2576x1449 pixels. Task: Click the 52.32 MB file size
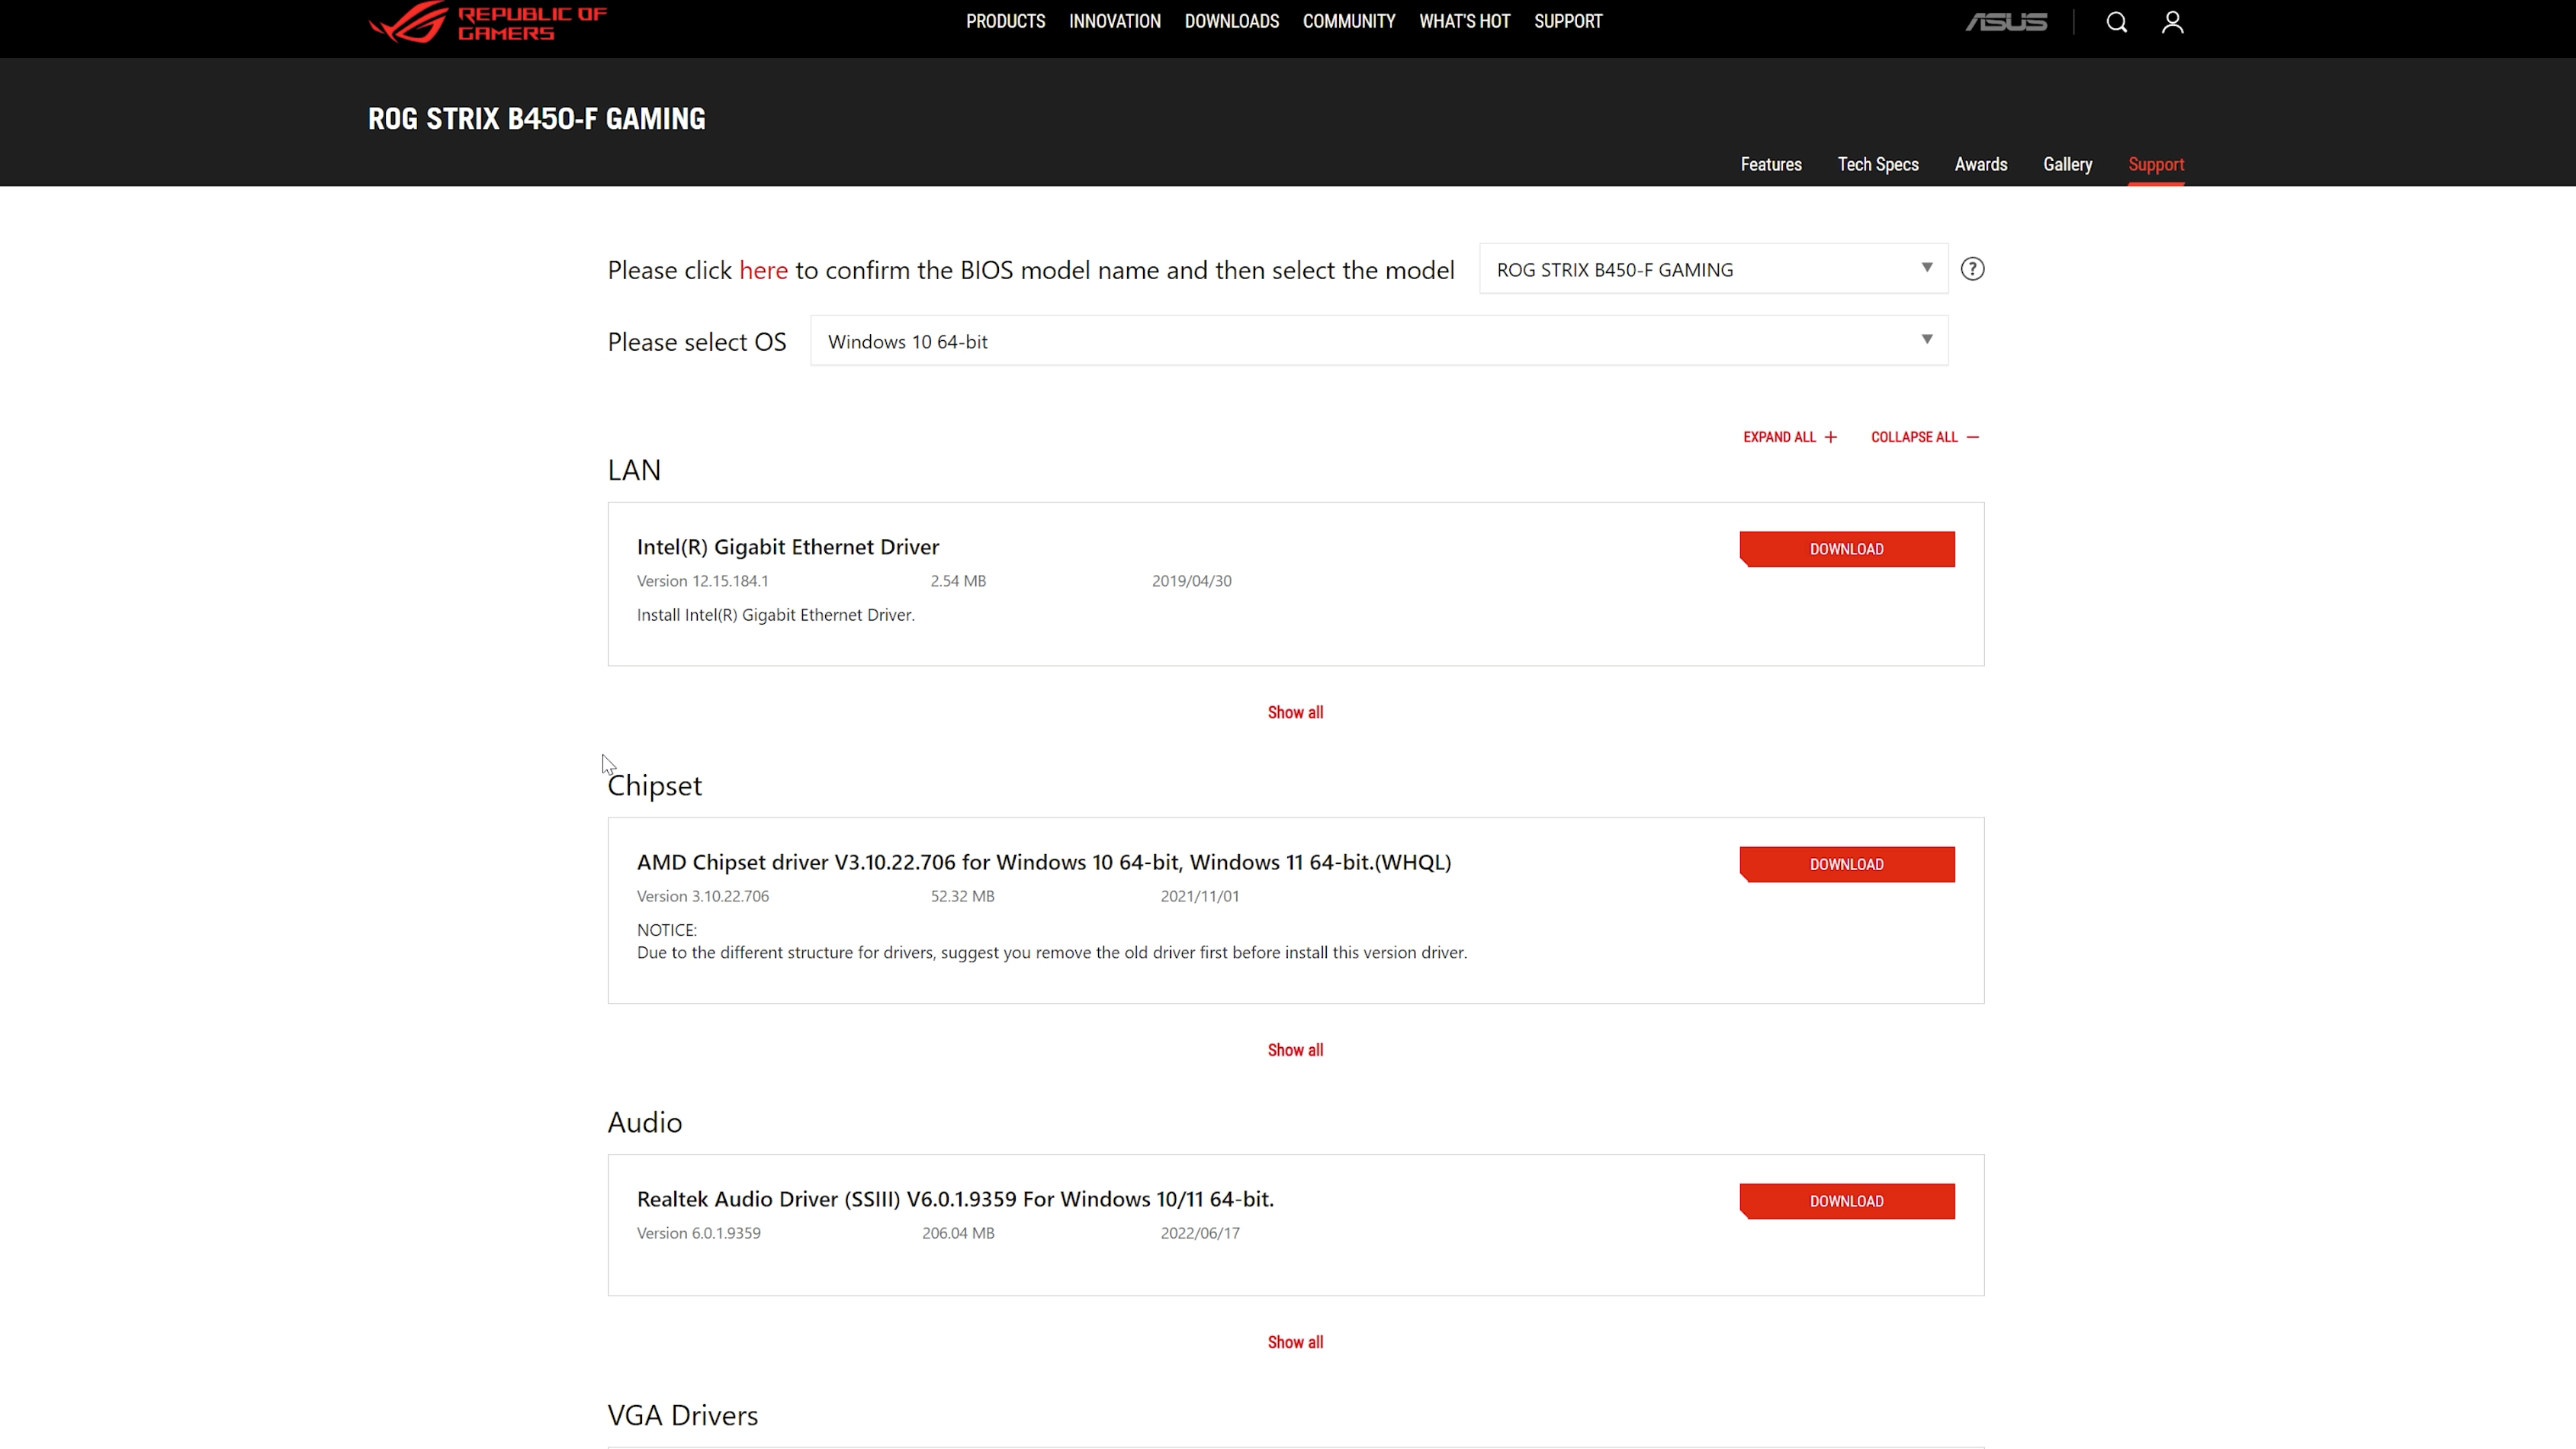[963, 896]
